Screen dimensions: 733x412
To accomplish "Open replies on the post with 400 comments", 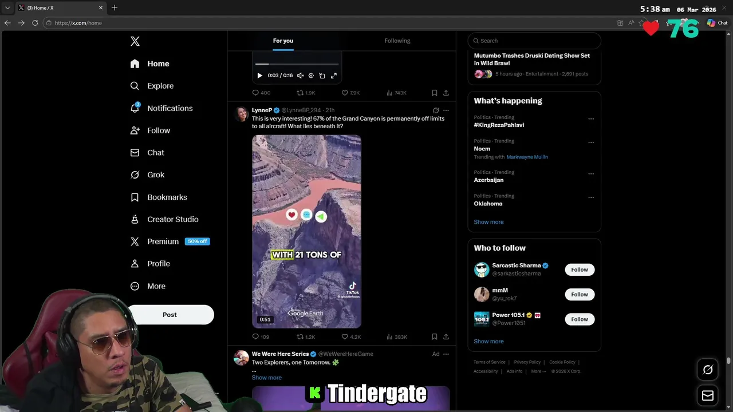I will (x=261, y=93).
